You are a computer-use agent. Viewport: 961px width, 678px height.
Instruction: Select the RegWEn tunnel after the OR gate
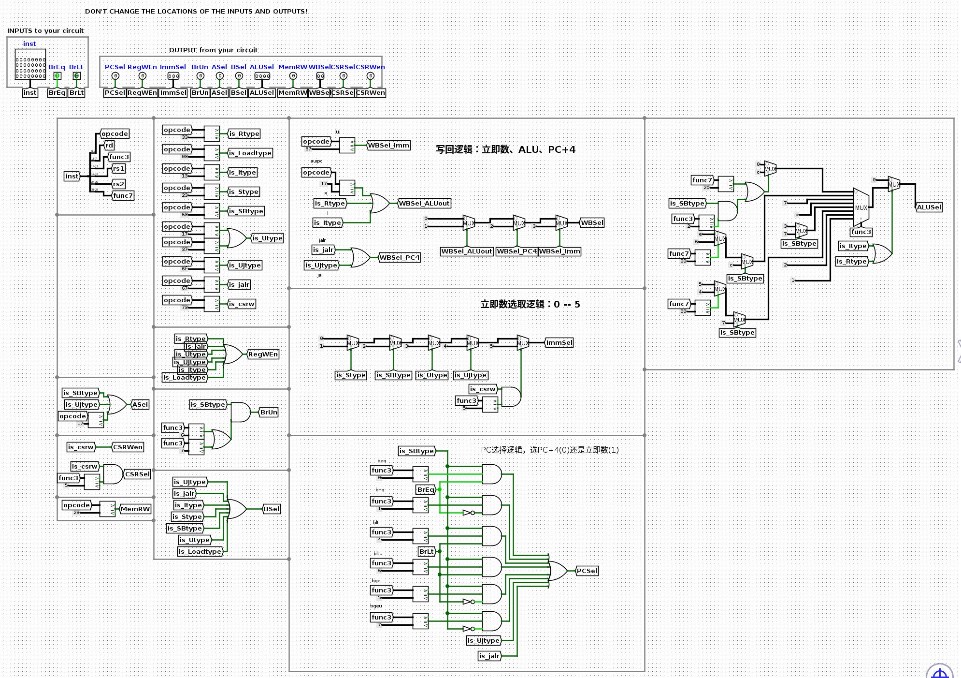pos(262,354)
